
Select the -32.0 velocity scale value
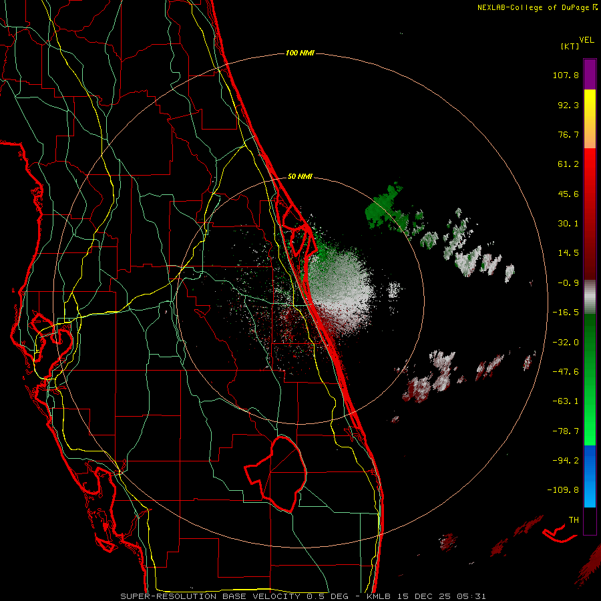coord(566,343)
